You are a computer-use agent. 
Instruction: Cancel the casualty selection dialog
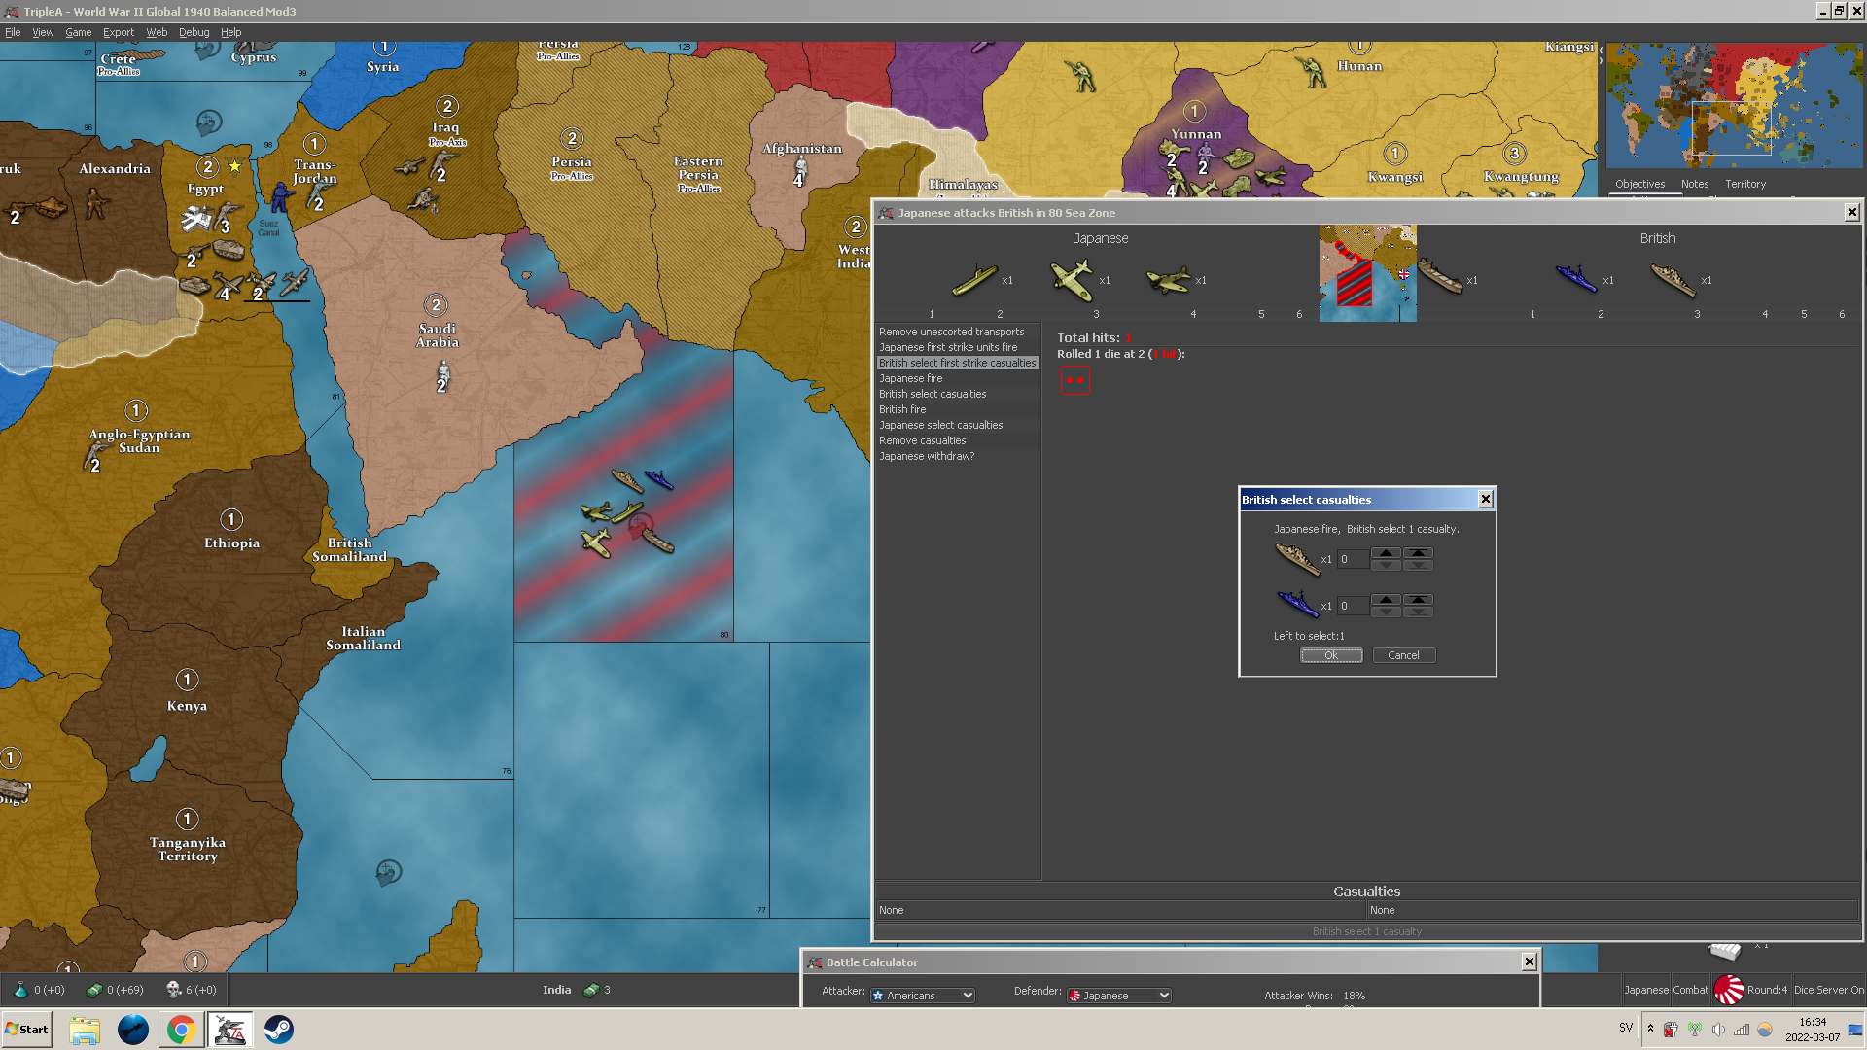pyautogui.click(x=1403, y=655)
